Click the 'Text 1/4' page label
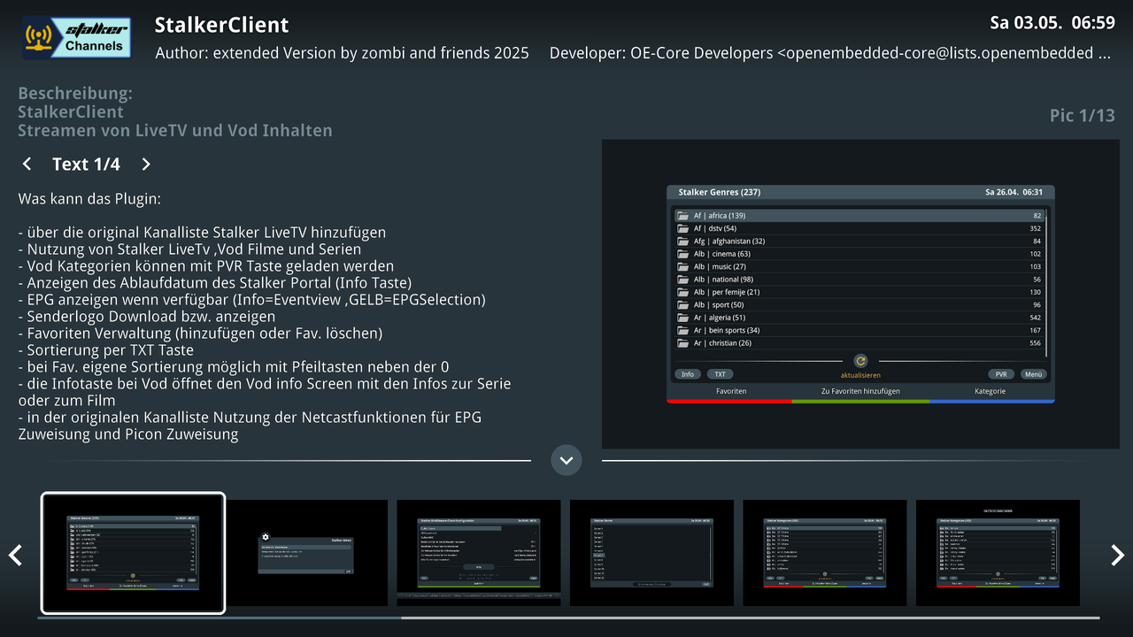The width and height of the screenshot is (1133, 637). (x=86, y=164)
